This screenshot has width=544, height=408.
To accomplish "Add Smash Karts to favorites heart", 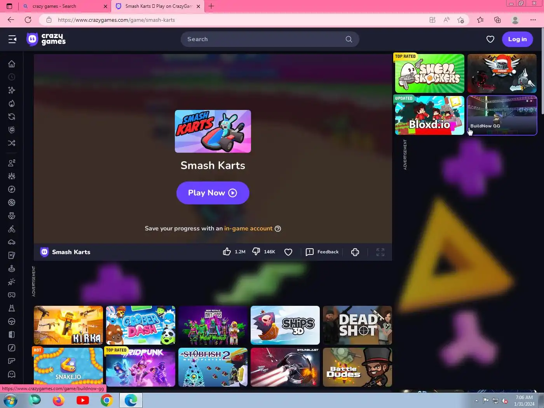I will tap(288, 252).
